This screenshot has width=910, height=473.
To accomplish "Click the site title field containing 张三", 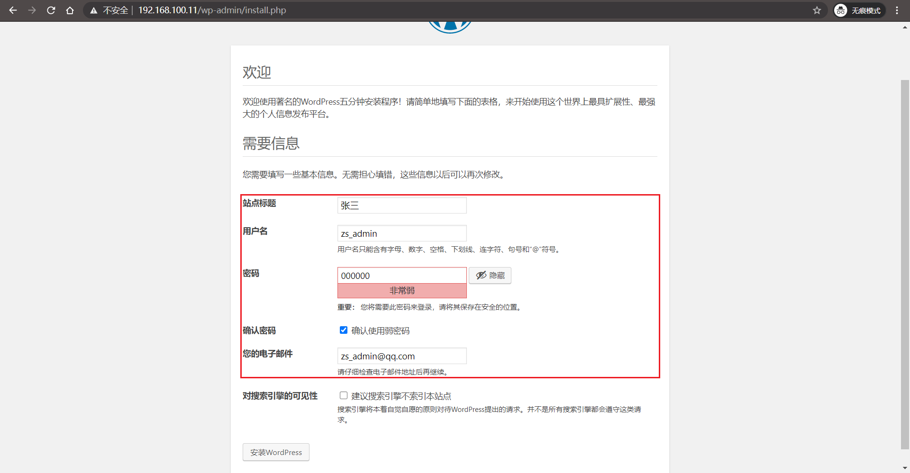I will coord(402,205).
